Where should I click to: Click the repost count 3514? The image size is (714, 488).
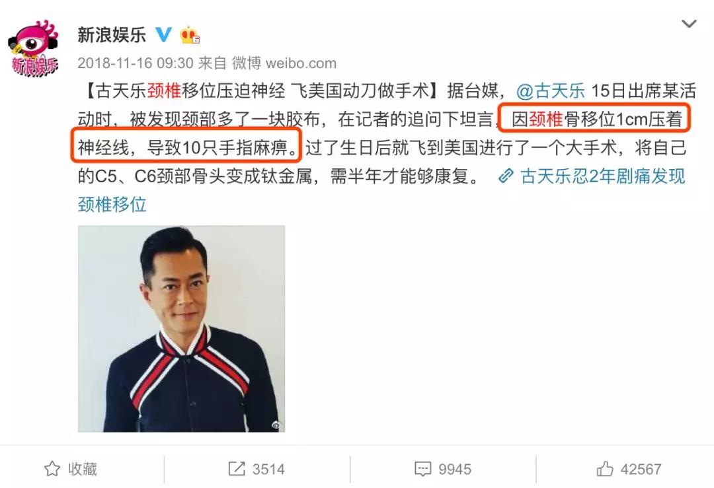click(x=268, y=469)
